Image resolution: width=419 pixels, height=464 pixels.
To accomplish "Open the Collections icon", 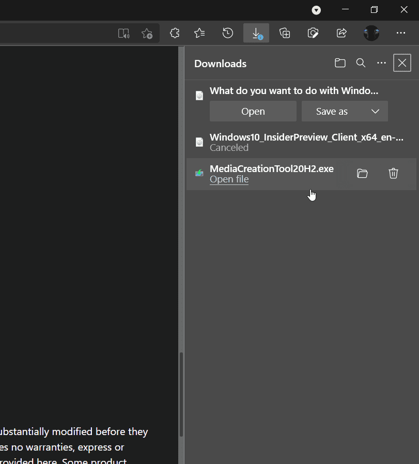I will click(x=285, y=33).
